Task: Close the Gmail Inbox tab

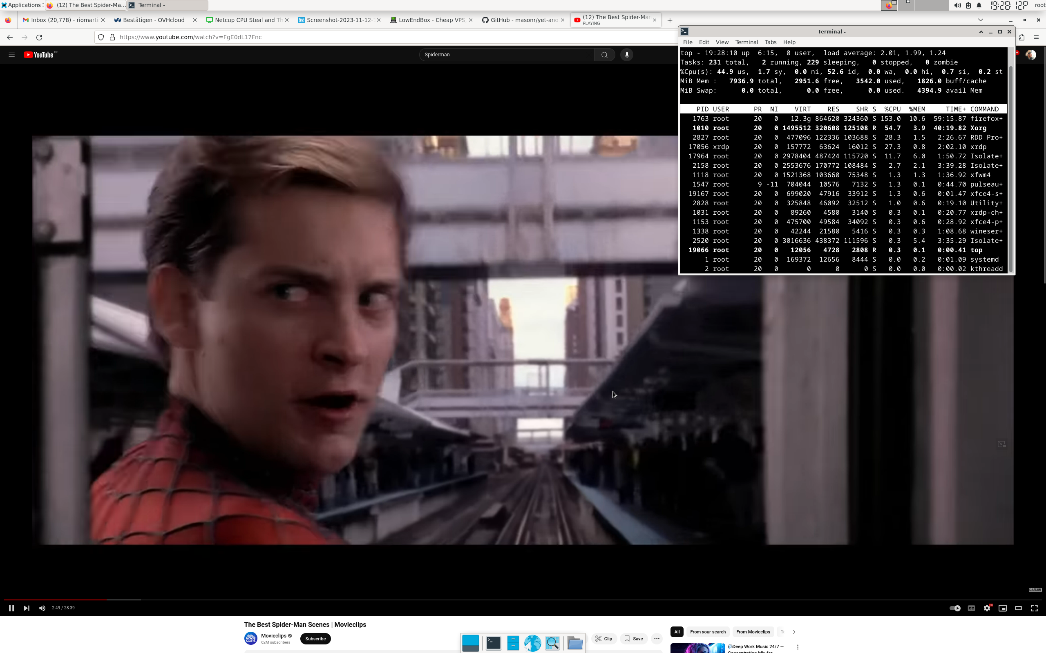Action: [103, 20]
